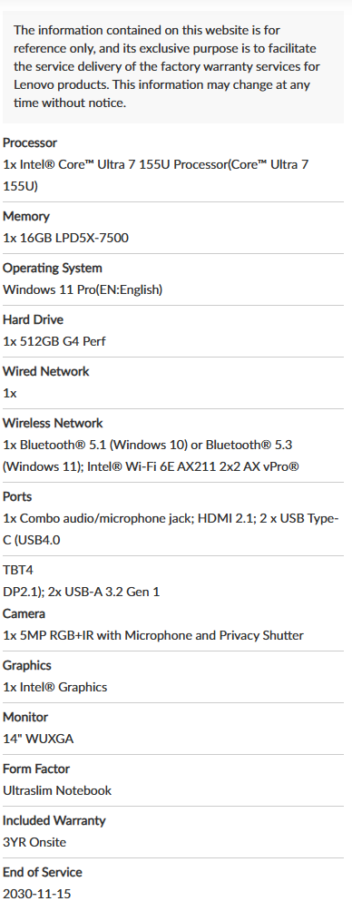Click the Ultraslim Notebook form factor value
This screenshot has width=352, height=911.
(x=57, y=790)
